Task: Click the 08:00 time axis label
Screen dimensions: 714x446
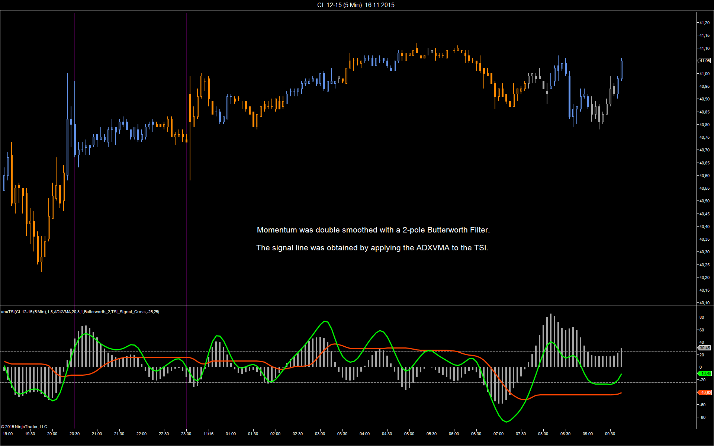Action: tap(543, 434)
